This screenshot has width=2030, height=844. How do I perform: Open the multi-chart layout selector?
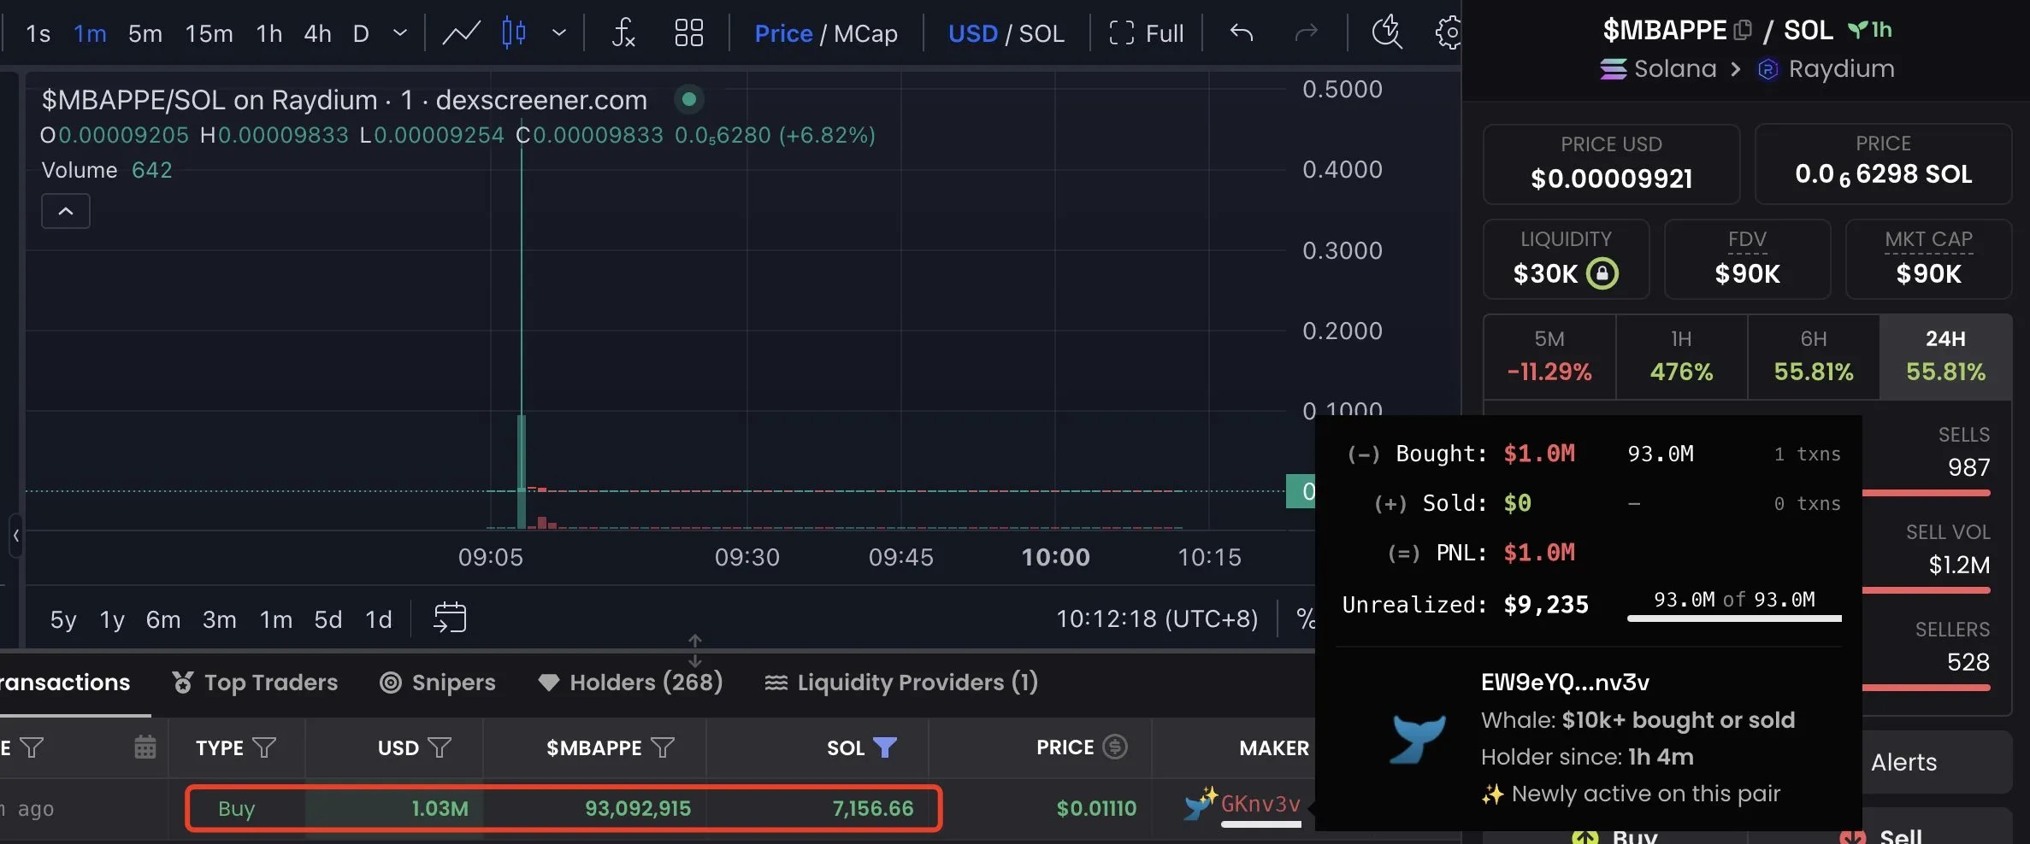(x=688, y=32)
